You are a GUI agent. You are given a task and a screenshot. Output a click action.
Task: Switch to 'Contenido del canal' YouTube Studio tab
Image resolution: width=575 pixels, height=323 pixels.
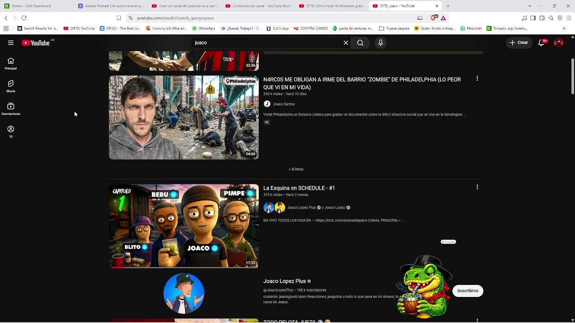pos(258,6)
